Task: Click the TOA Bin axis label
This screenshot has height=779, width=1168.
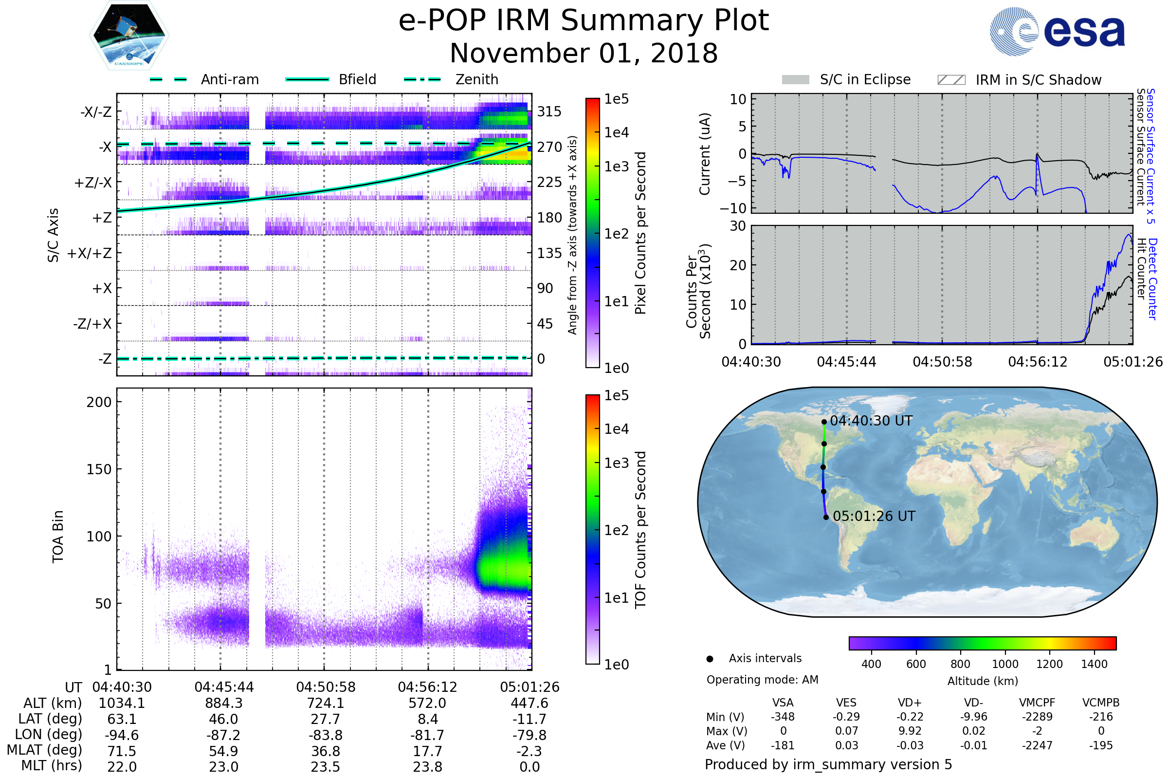Action: point(58,537)
